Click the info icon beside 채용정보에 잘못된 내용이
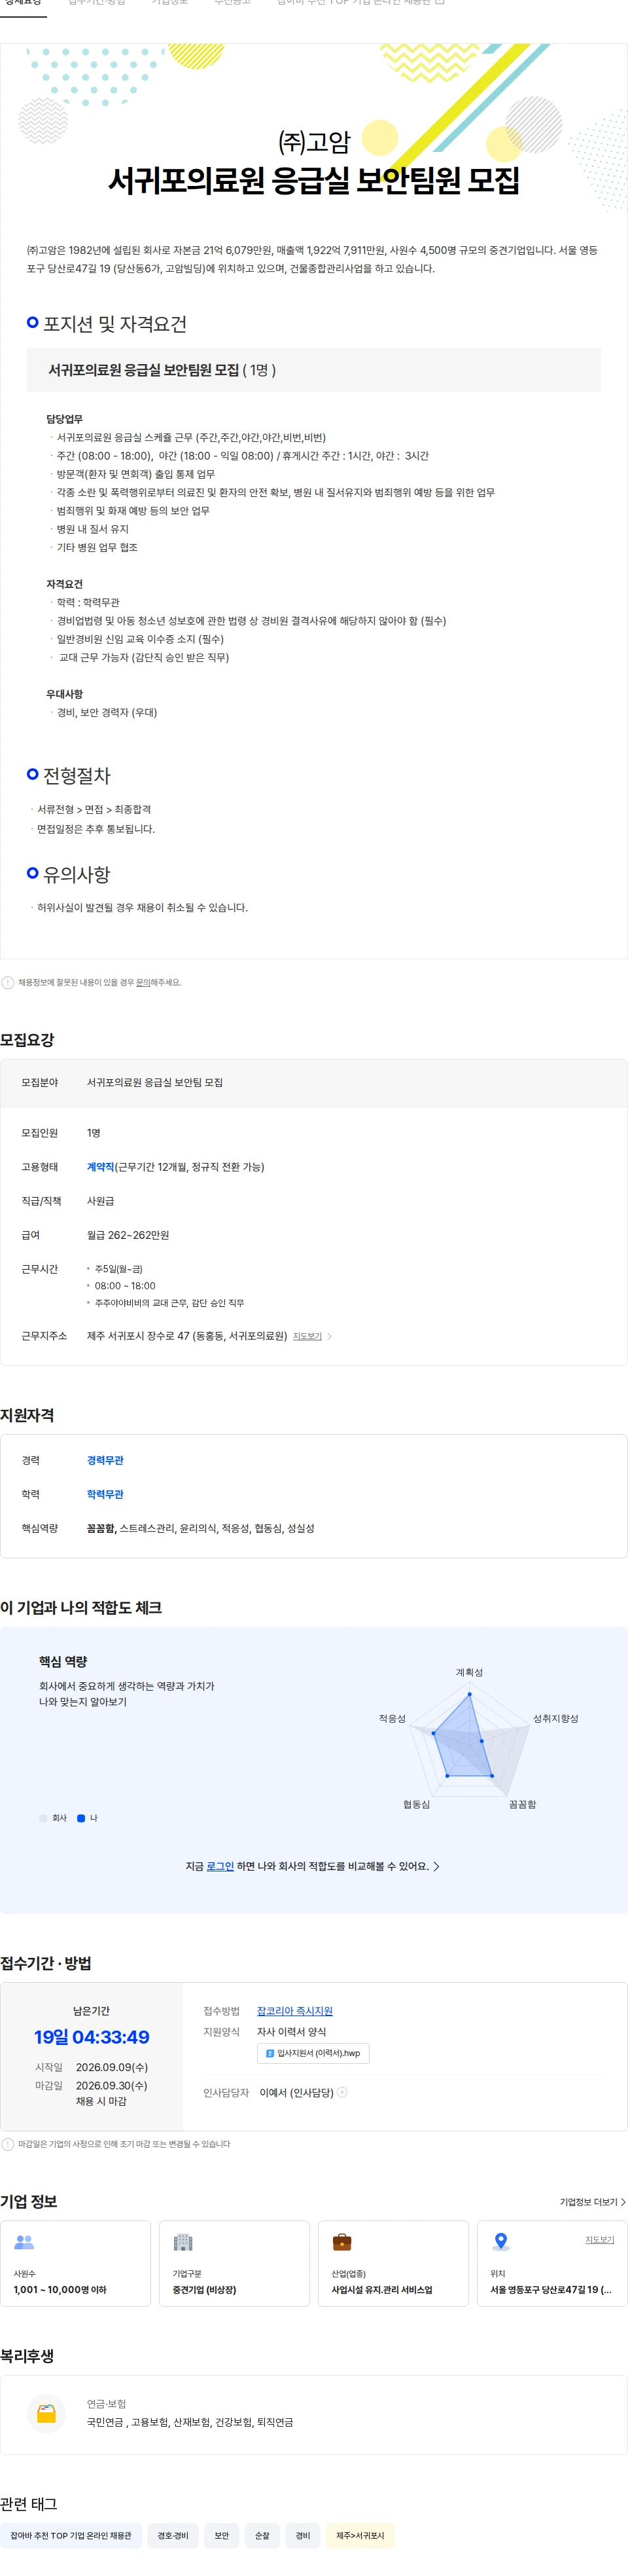The image size is (628, 2576). click(x=8, y=983)
